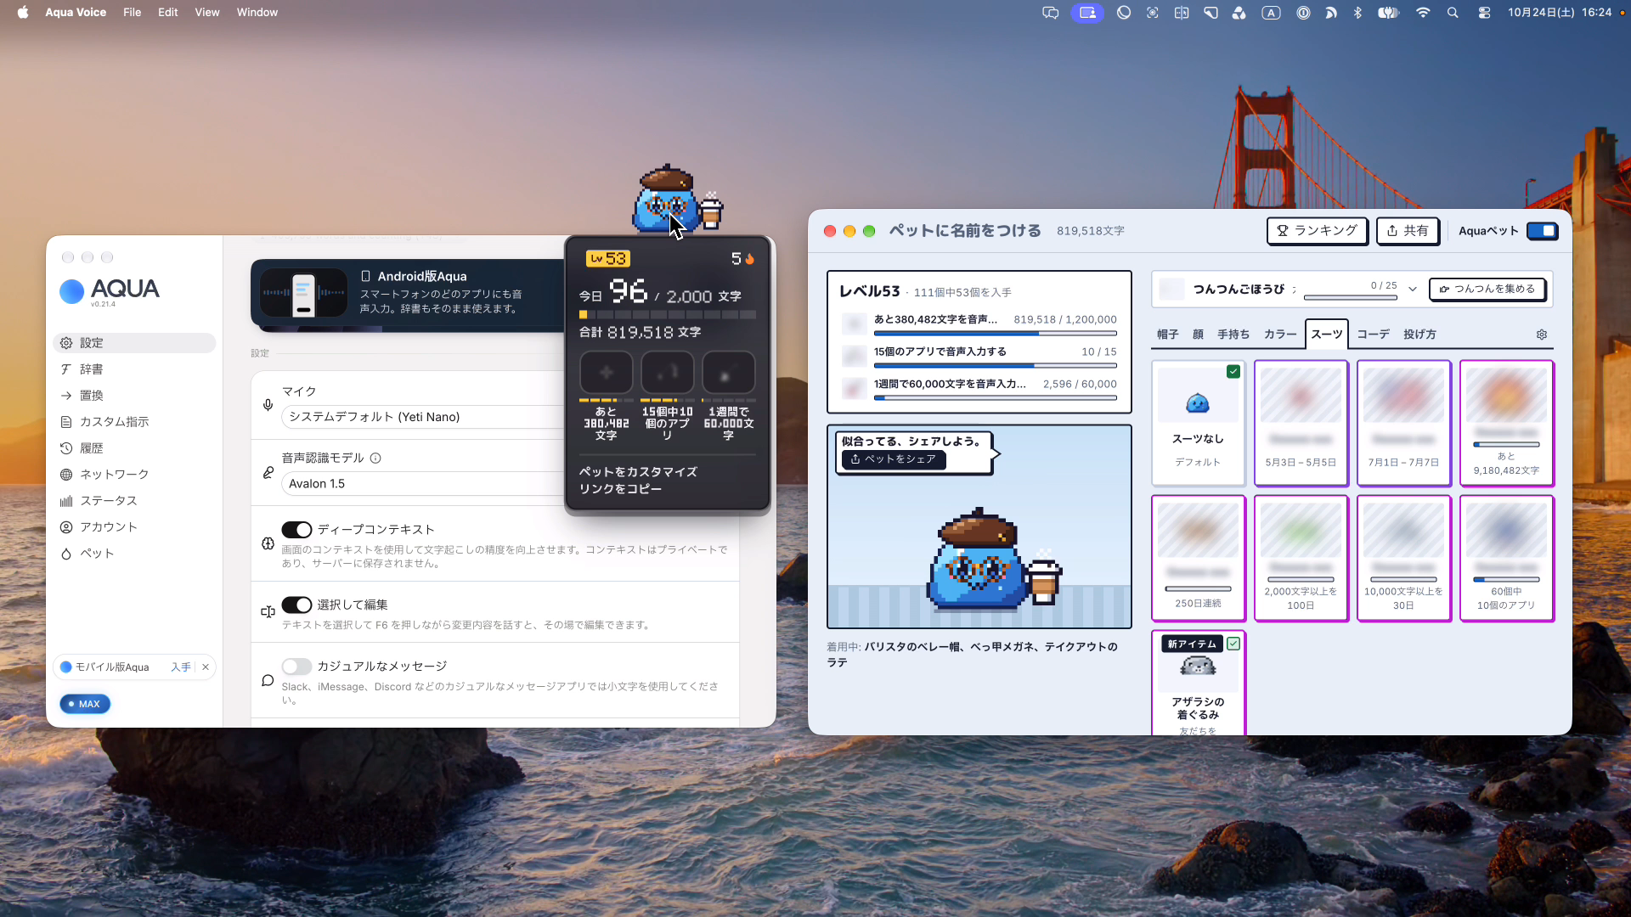This screenshot has width=1631, height=917.
Task: Switch to the カラー tab
Action: click(1280, 335)
